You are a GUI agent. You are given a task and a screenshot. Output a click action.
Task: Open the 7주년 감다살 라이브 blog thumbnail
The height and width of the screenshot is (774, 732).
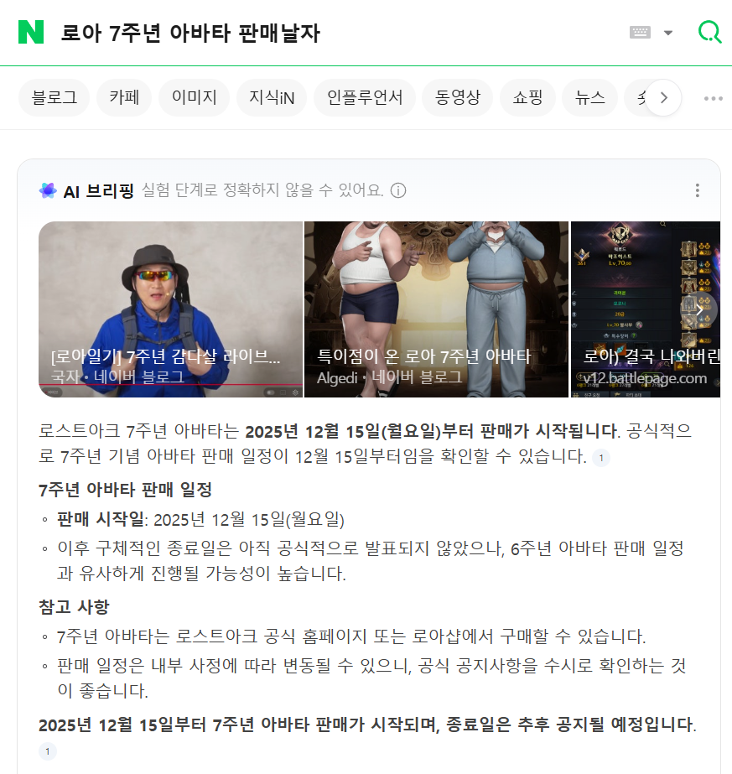click(170, 309)
